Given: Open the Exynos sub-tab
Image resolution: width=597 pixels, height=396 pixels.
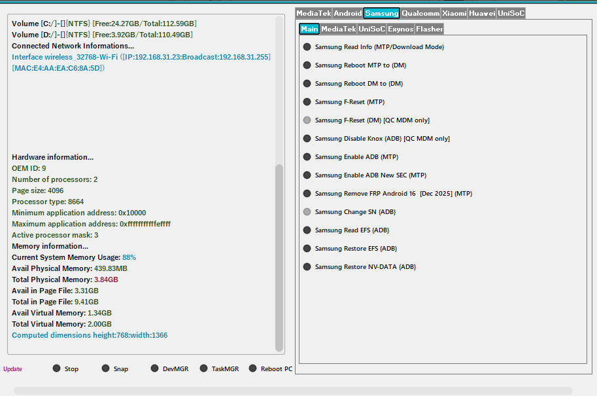Looking at the screenshot, I should click(x=400, y=29).
